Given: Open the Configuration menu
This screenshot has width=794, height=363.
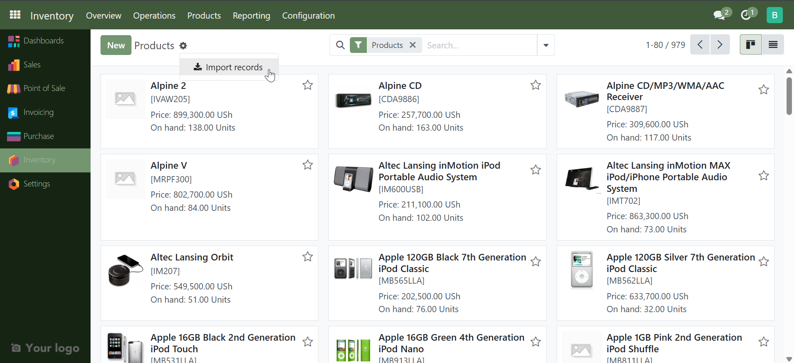Looking at the screenshot, I should click(x=309, y=15).
